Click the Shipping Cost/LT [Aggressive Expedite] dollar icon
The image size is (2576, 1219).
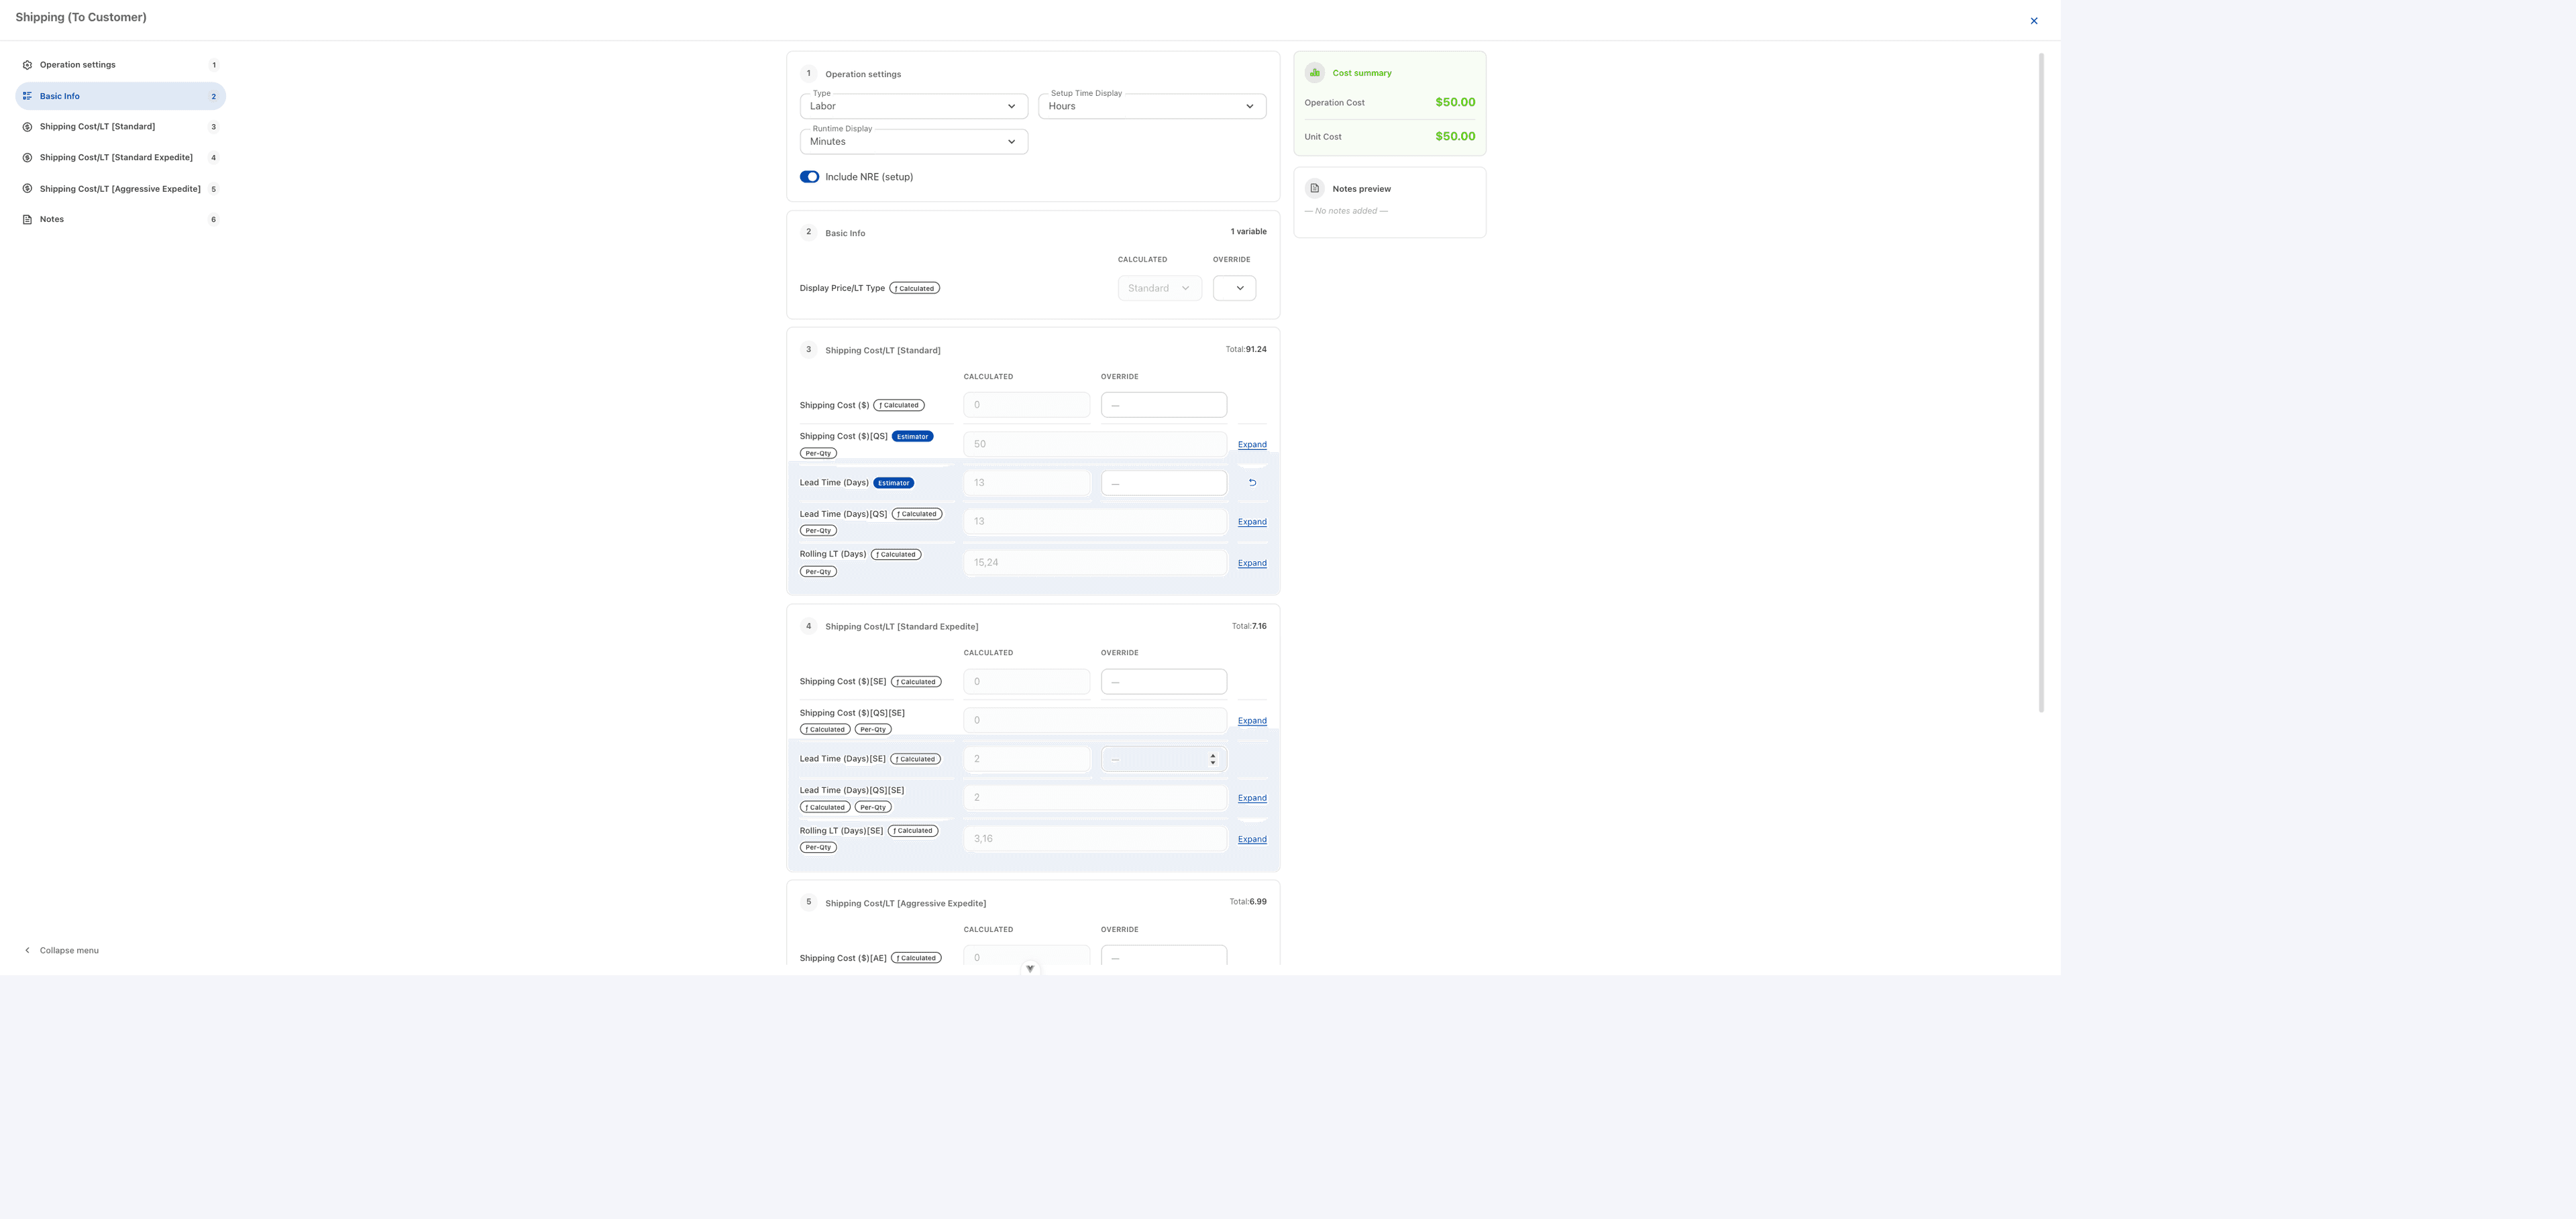coord(27,189)
